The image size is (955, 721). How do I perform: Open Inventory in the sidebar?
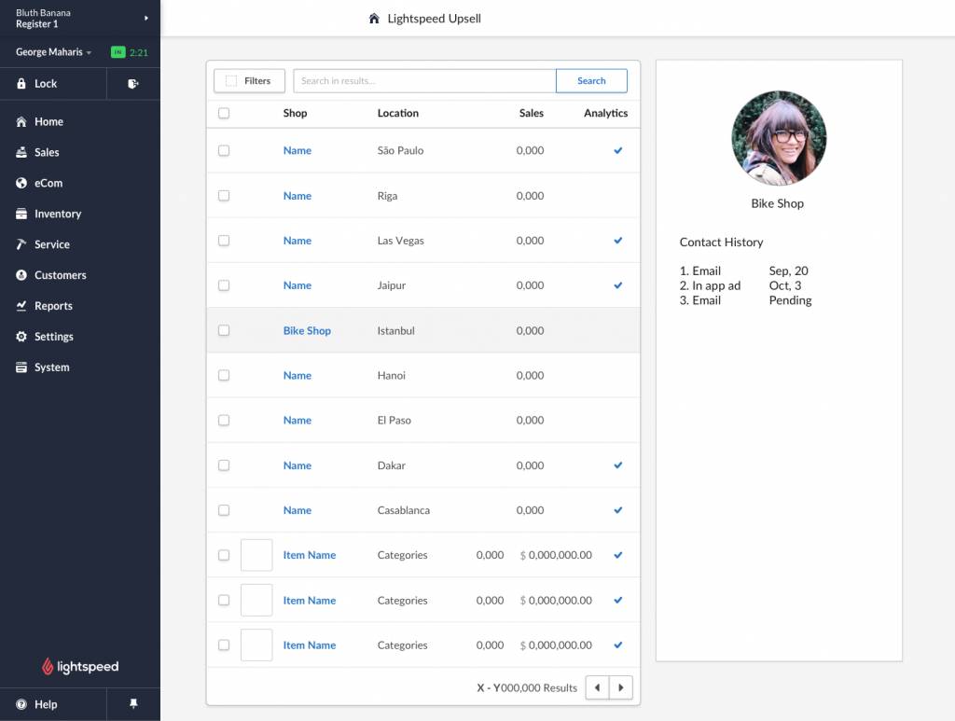click(x=58, y=214)
